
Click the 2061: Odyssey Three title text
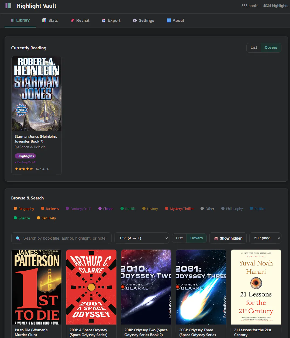[x=198, y=332]
